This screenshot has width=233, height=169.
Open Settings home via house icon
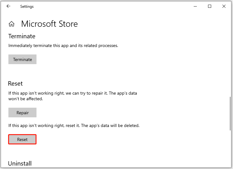click(12, 24)
